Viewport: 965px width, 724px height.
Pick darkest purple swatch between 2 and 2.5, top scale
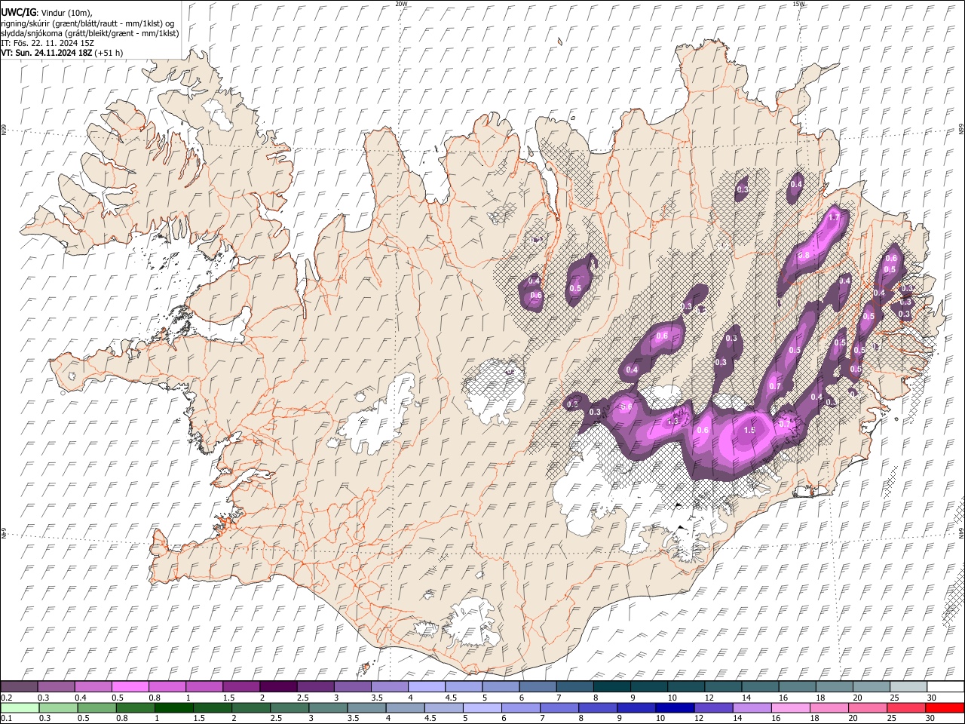point(278,687)
